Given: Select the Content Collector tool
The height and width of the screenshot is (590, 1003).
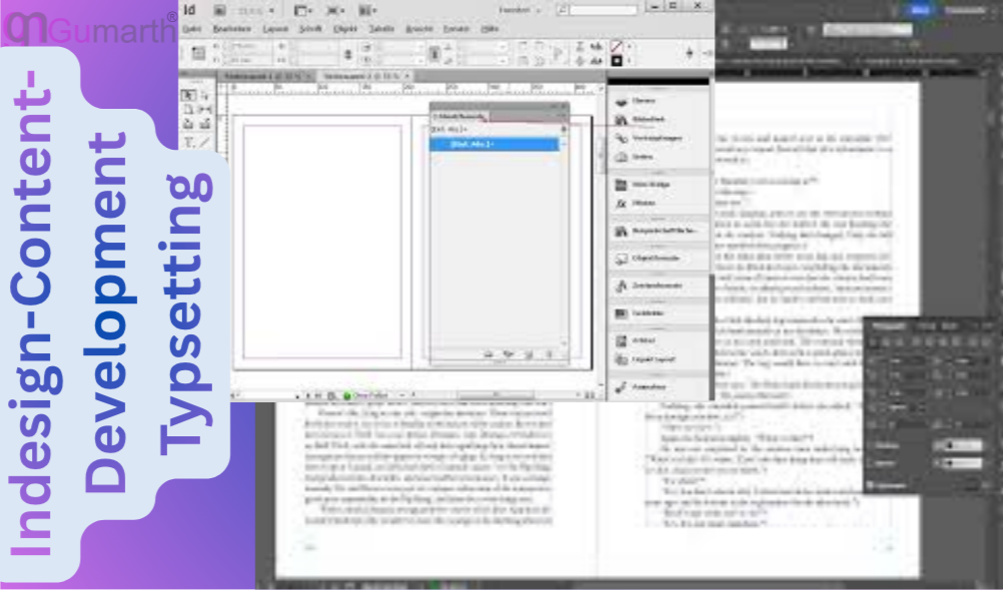Looking at the screenshot, I should pyautogui.click(x=188, y=124).
